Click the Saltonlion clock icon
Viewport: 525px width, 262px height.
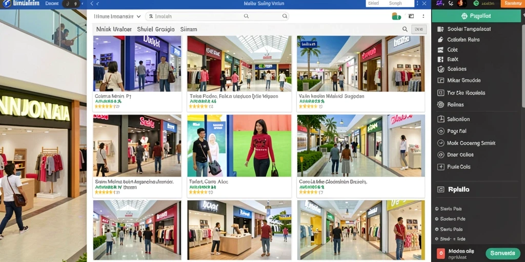coord(440,119)
